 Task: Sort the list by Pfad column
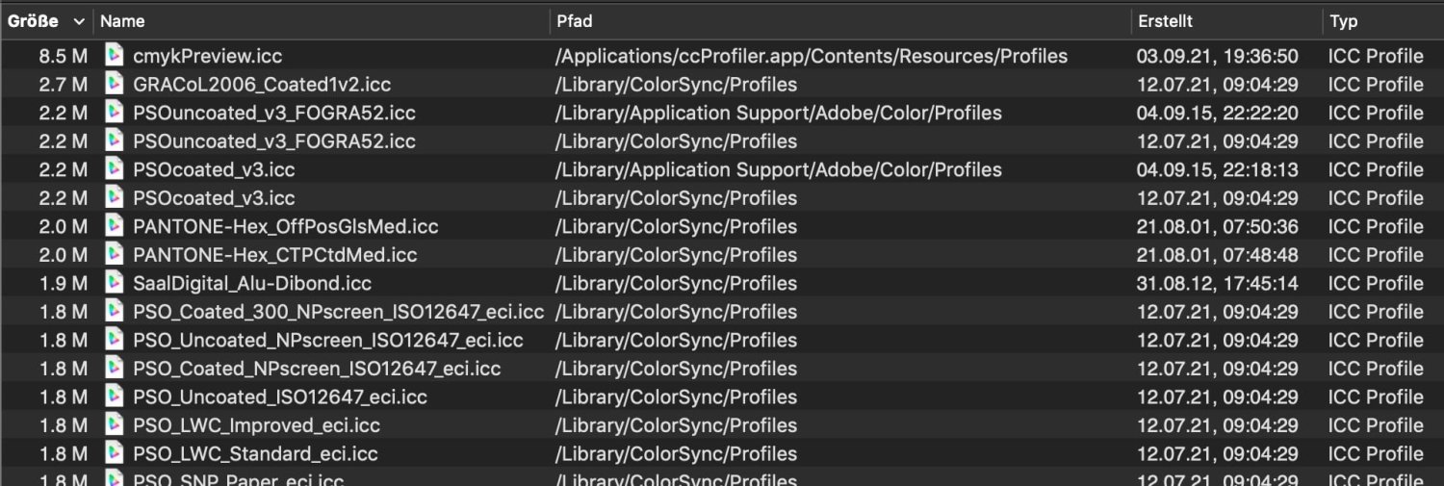point(575,21)
